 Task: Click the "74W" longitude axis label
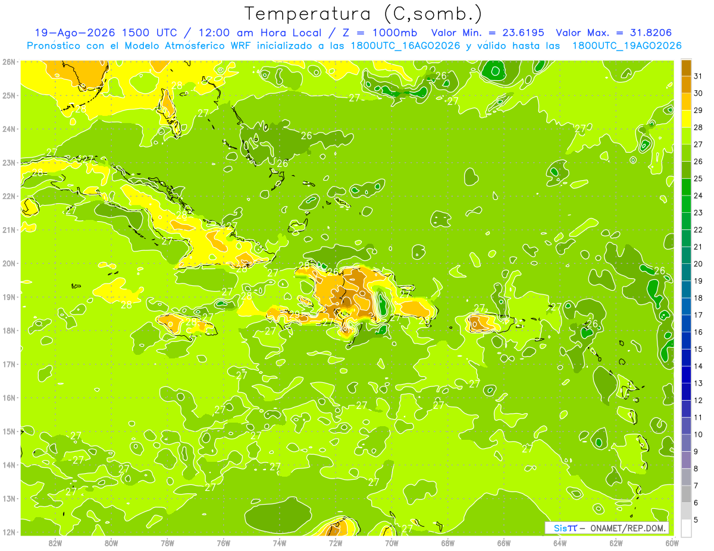pyautogui.click(x=280, y=543)
